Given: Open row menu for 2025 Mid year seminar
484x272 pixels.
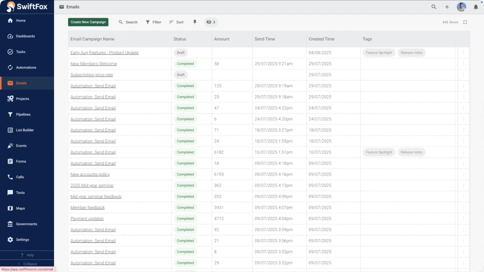Looking at the screenshot, I should (x=463, y=185).
